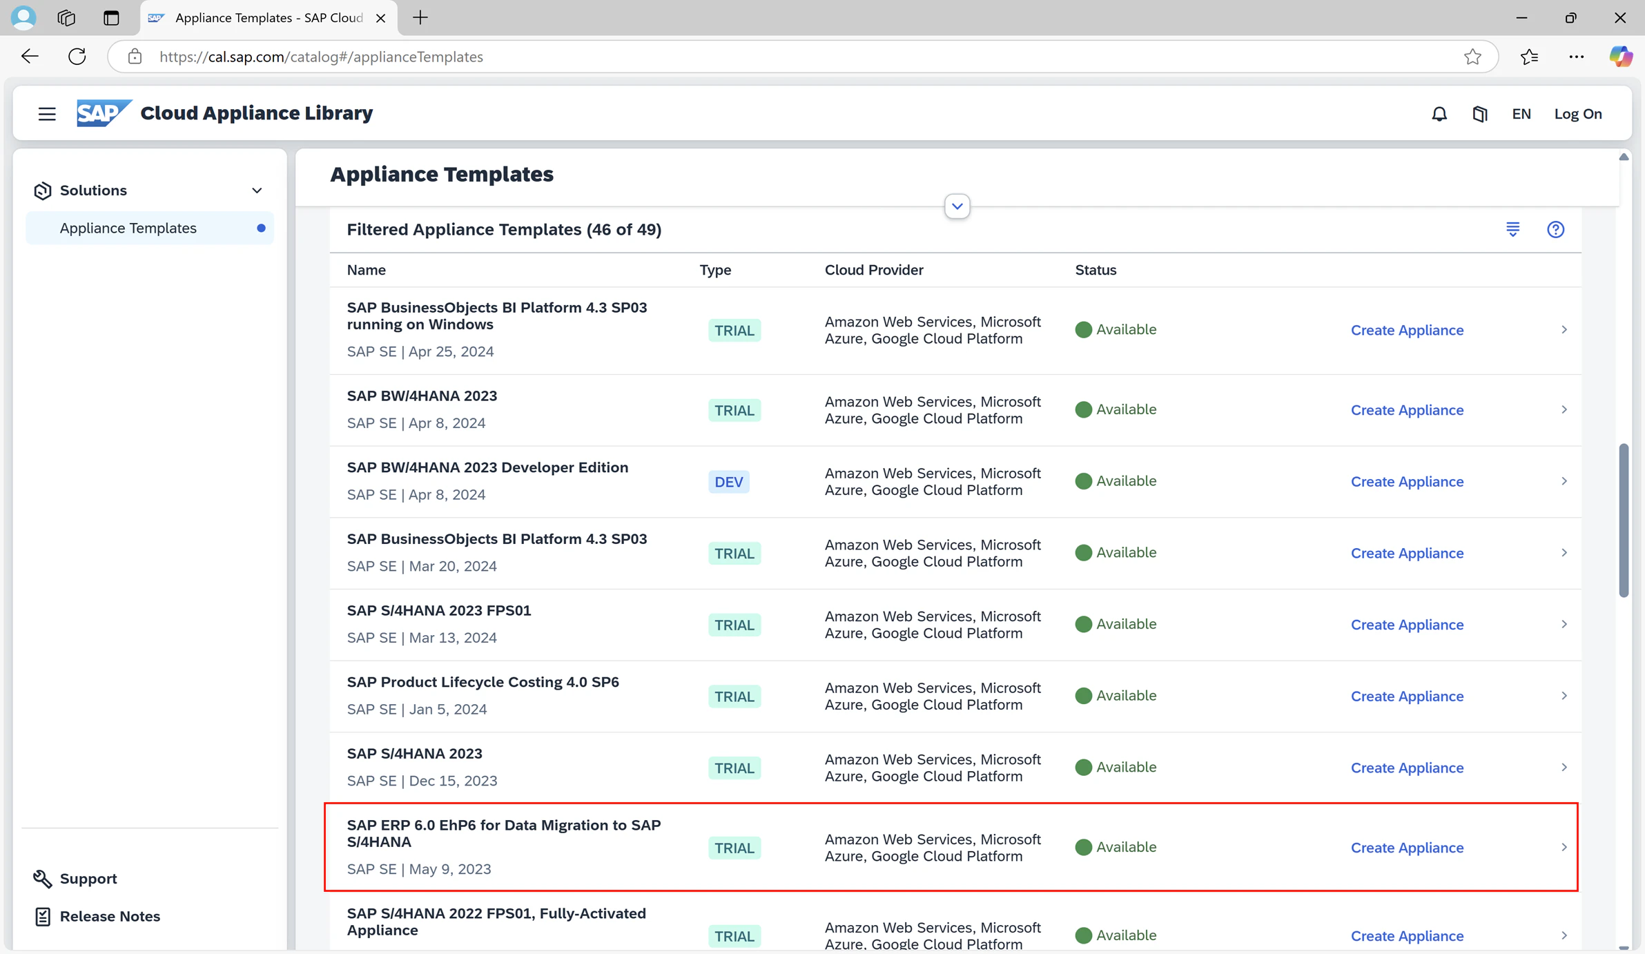The image size is (1645, 954).
Task: Open details arrow for BW/4HANA 2023 Developer Edition
Action: [1564, 481]
